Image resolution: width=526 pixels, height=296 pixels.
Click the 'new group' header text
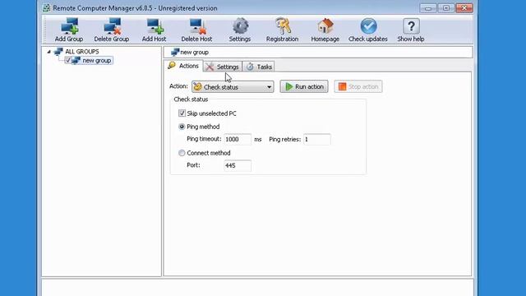click(194, 53)
